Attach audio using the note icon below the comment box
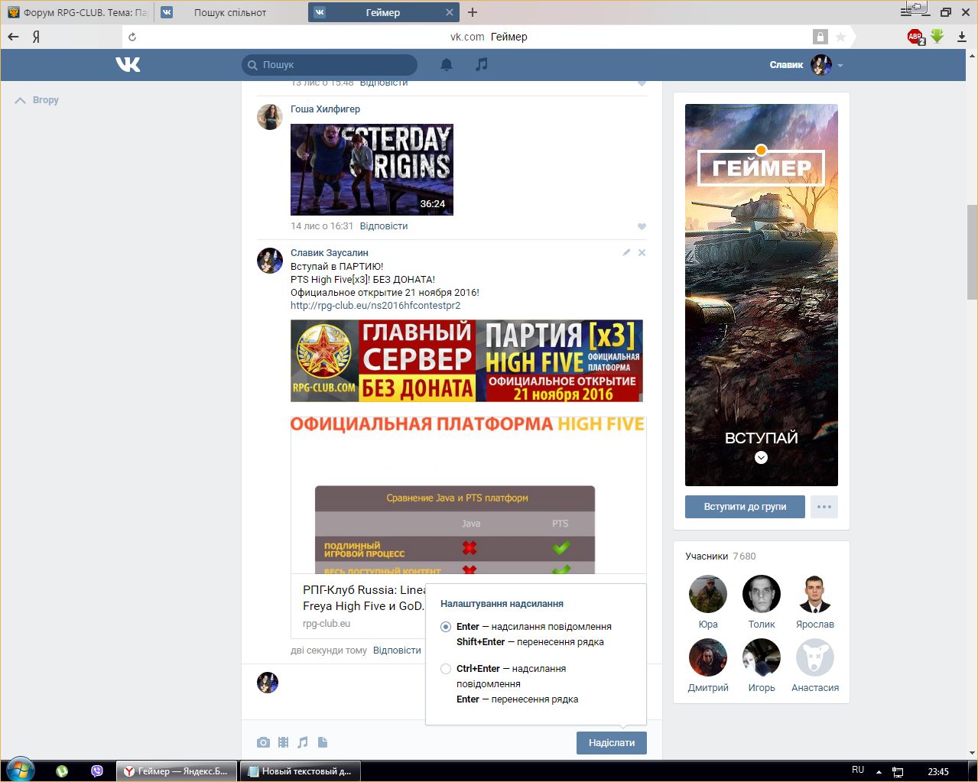The width and height of the screenshot is (978, 782). 303,742
